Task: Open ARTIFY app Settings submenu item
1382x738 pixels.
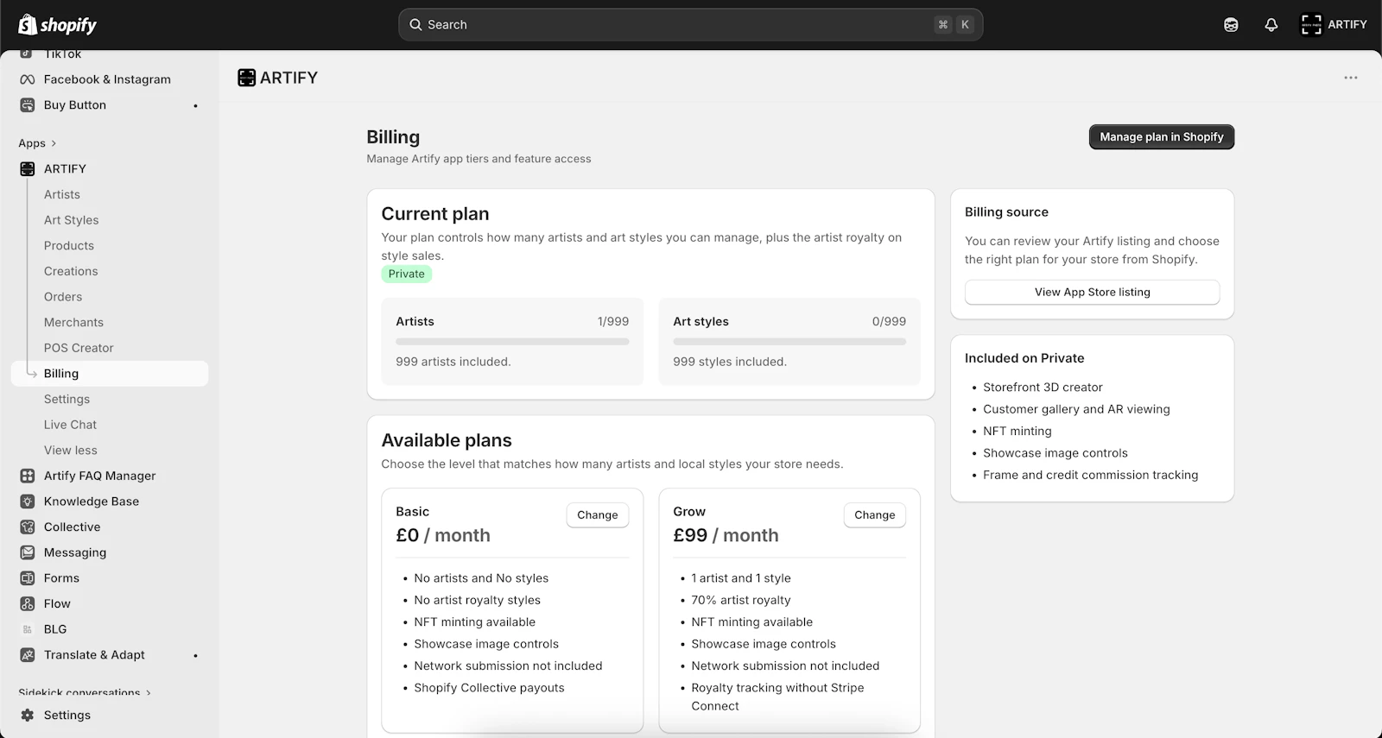Action: 67,400
